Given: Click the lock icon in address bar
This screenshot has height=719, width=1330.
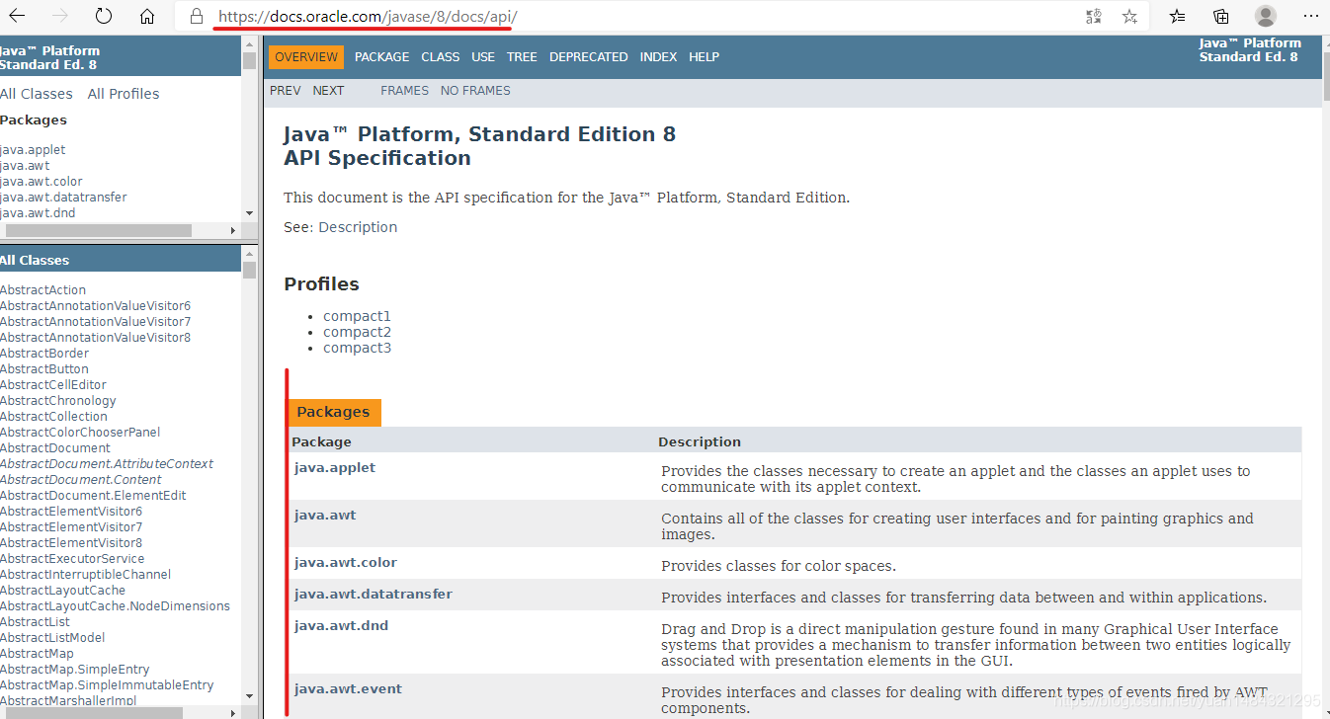Looking at the screenshot, I should pos(196,17).
